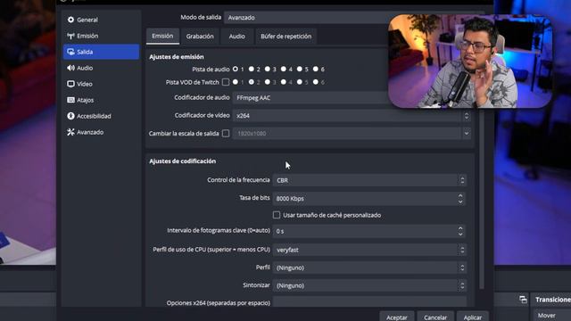Select audio track 2 under Pista de audio

point(252,69)
